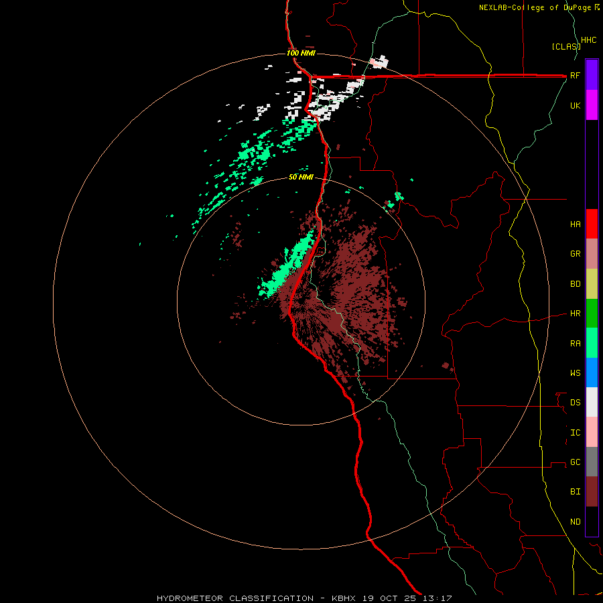This screenshot has width=603, height=603.
Task: Click the DS white legend swatch
Action: [592, 402]
